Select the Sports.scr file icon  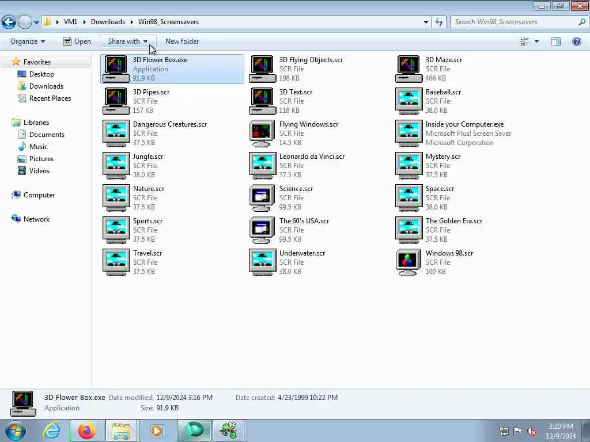116,230
